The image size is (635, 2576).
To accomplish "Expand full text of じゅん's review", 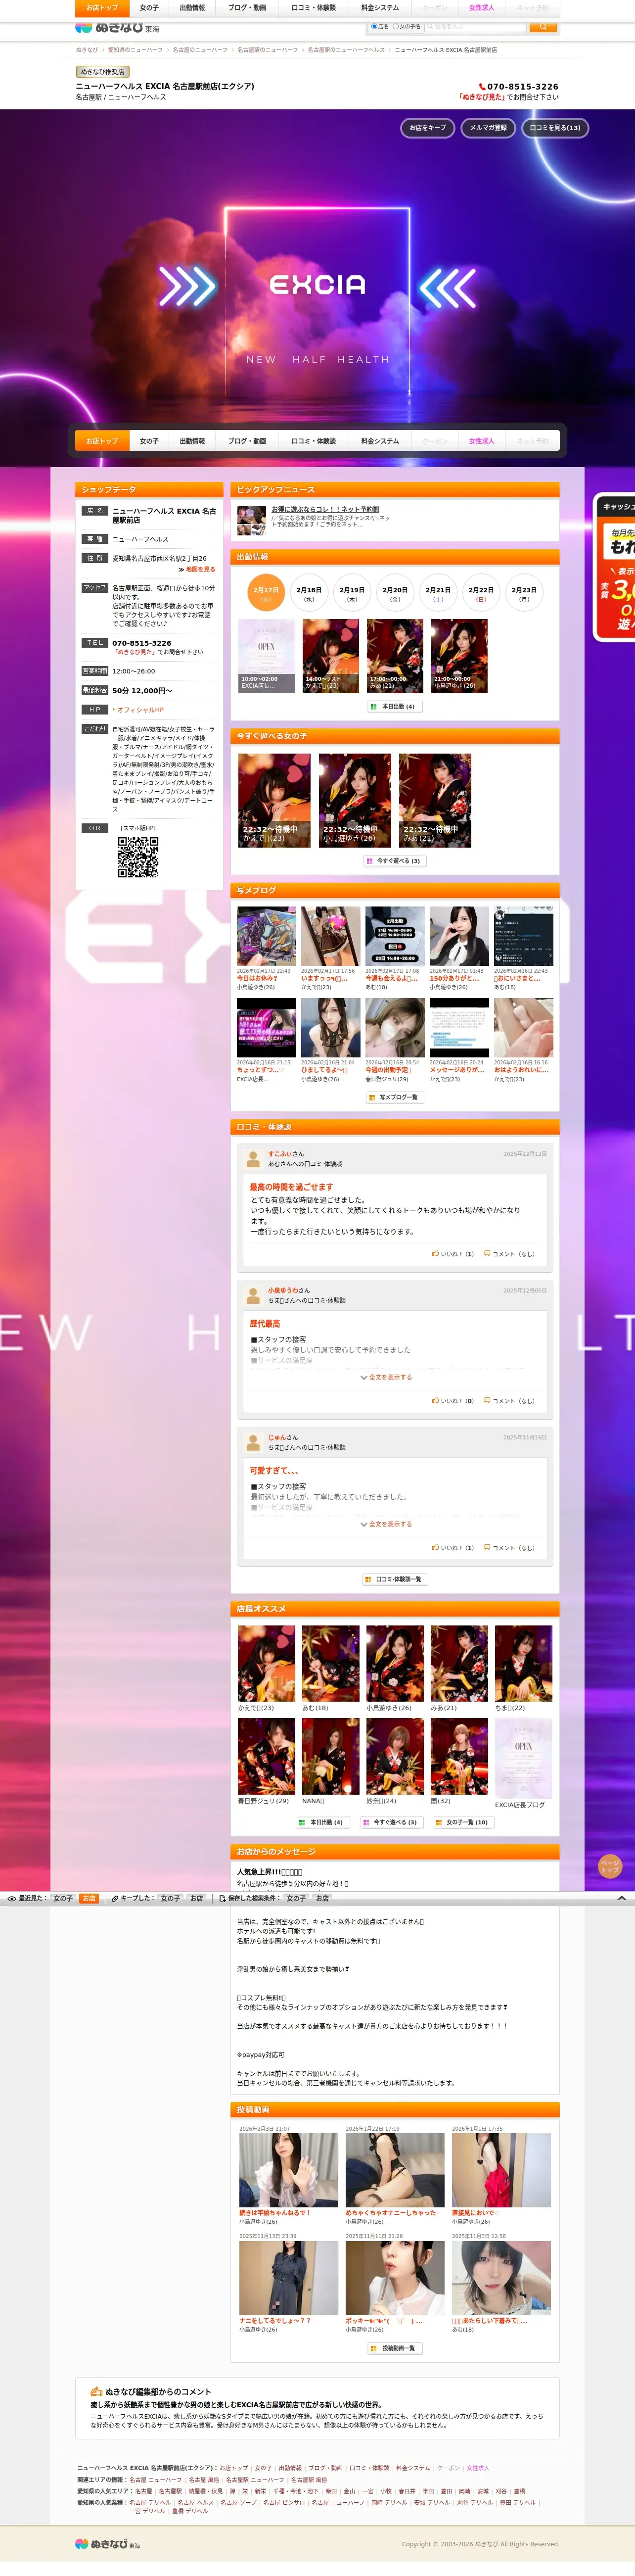I will 386,1524.
